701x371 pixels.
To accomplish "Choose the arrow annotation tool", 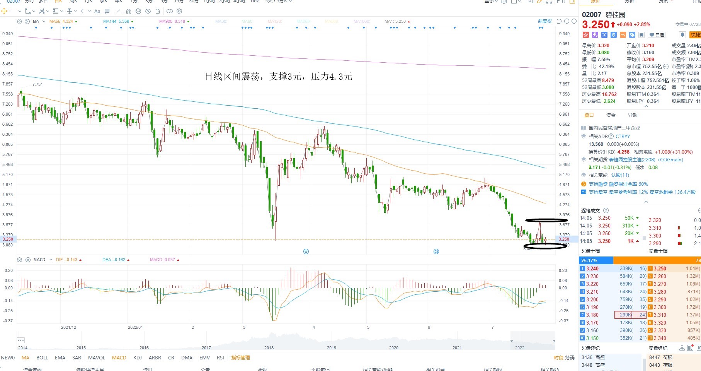I will pyautogui.click(x=83, y=11).
